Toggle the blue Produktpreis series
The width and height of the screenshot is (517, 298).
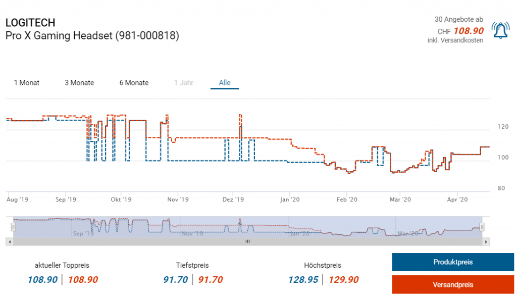tap(453, 262)
